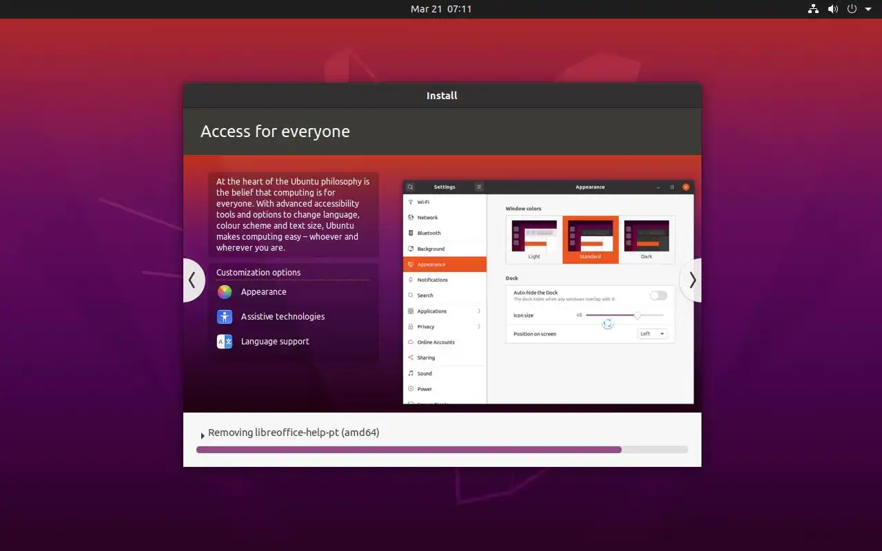
Task: Expand the Applications chevron in Settings preview
Action: pos(479,311)
